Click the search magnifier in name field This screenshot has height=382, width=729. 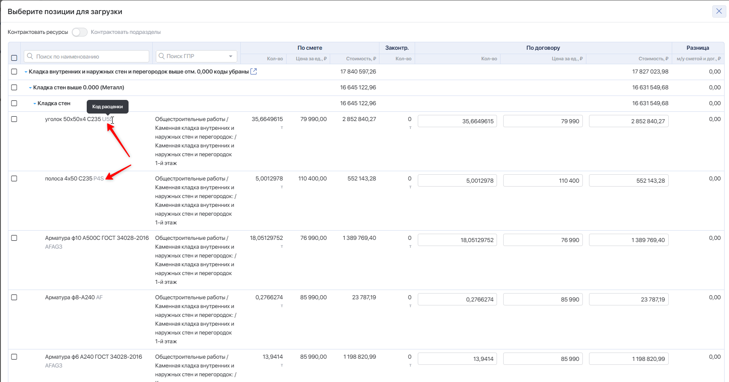click(x=30, y=56)
